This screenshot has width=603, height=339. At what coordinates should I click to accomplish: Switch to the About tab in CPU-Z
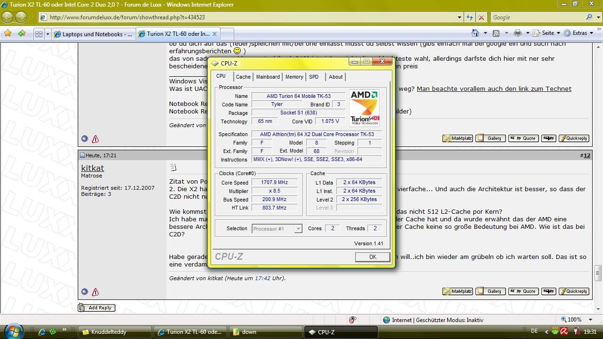click(335, 77)
